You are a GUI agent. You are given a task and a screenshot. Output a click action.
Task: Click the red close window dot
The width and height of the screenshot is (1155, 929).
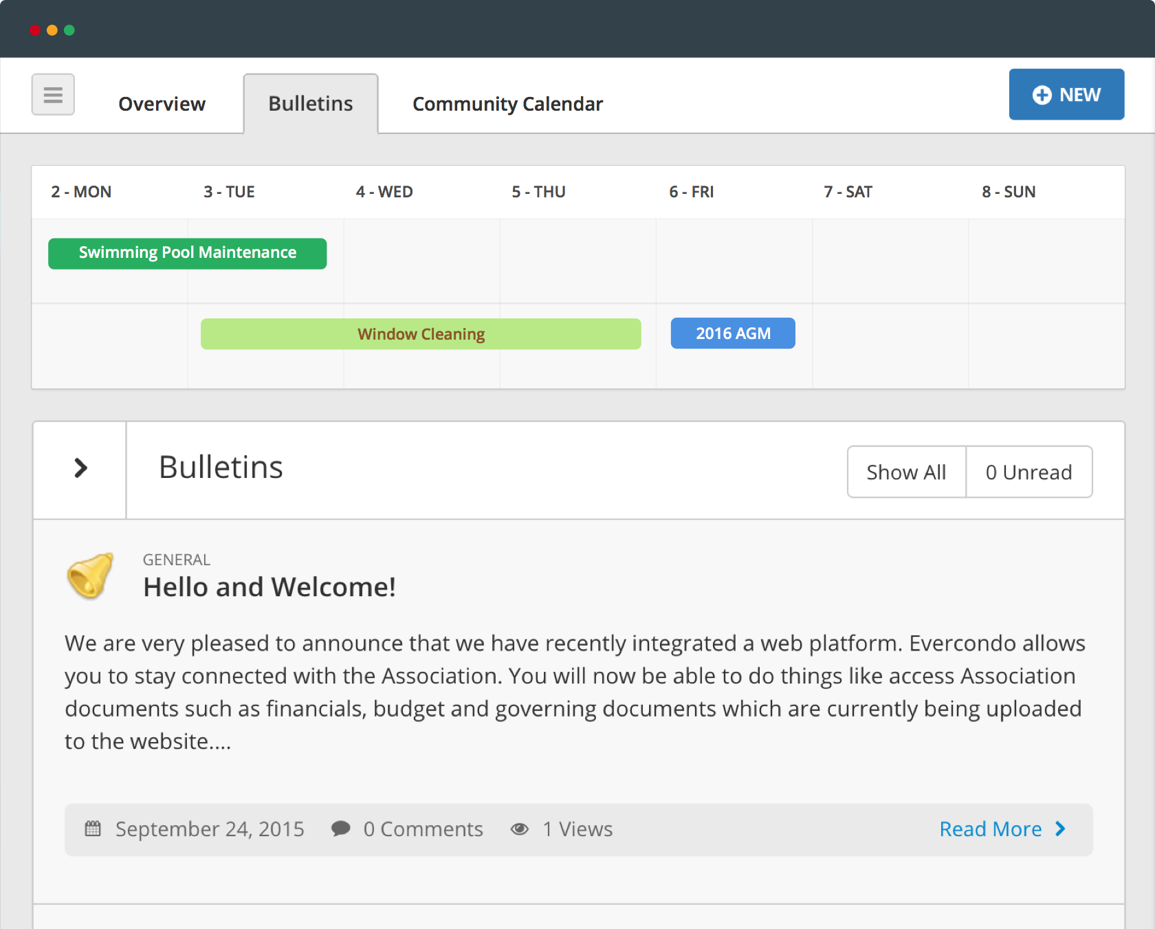pos(35,30)
